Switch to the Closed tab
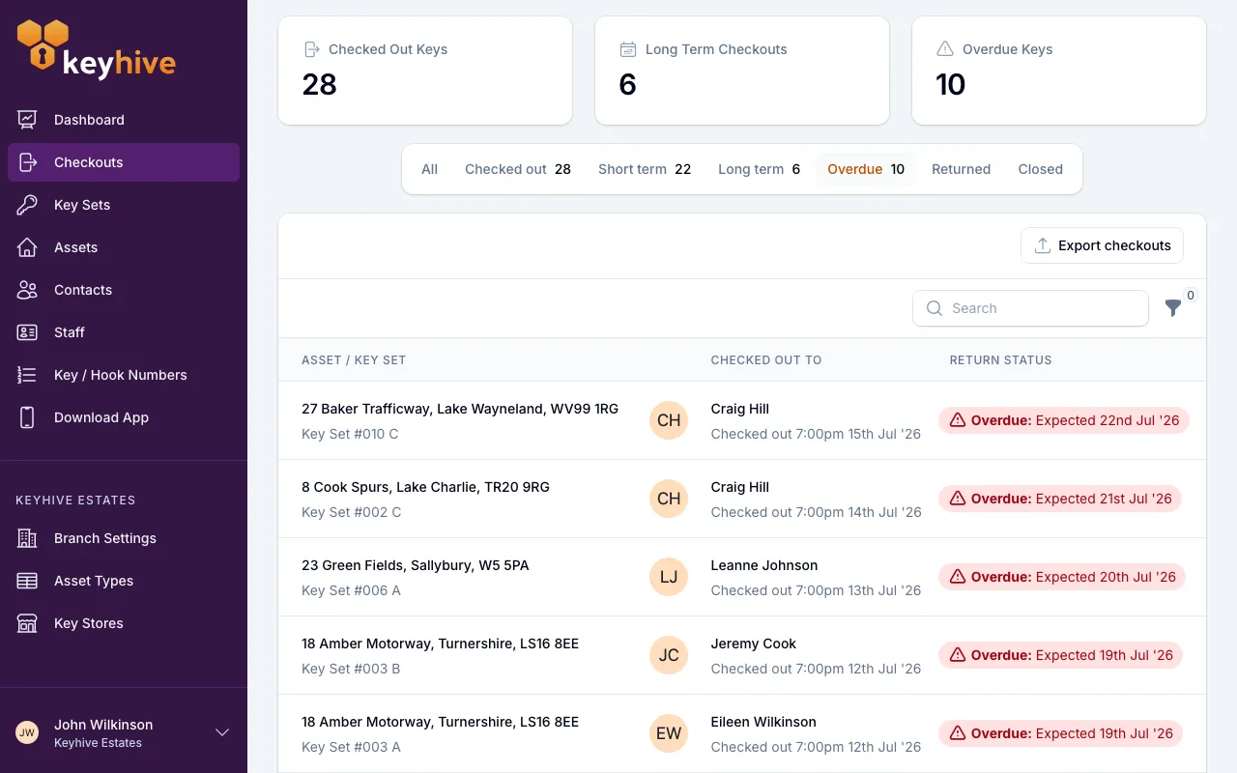 click(x=1040, y=169)
